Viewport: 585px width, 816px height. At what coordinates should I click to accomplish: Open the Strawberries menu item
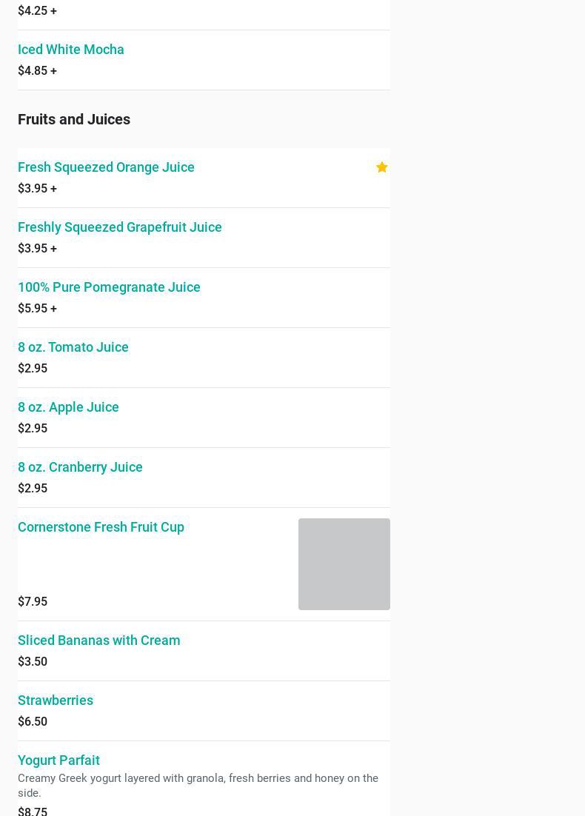[56, 700]
